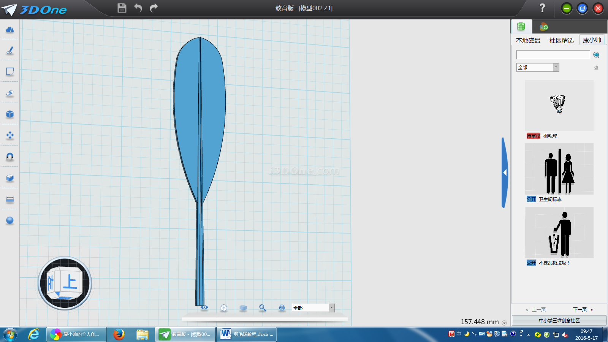
Task: Toggle wireframe cube display mode
Action: pos(224,308)
